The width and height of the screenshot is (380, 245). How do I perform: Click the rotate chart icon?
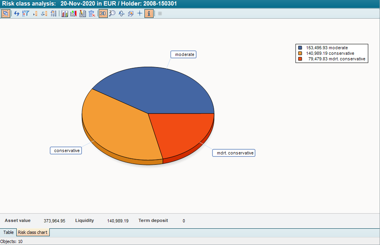click(121, 14)
